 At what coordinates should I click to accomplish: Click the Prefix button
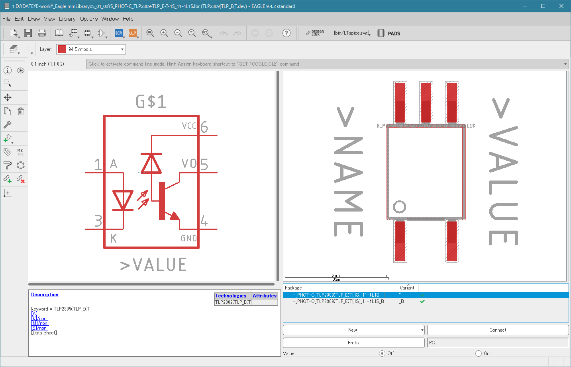point(354,343)
